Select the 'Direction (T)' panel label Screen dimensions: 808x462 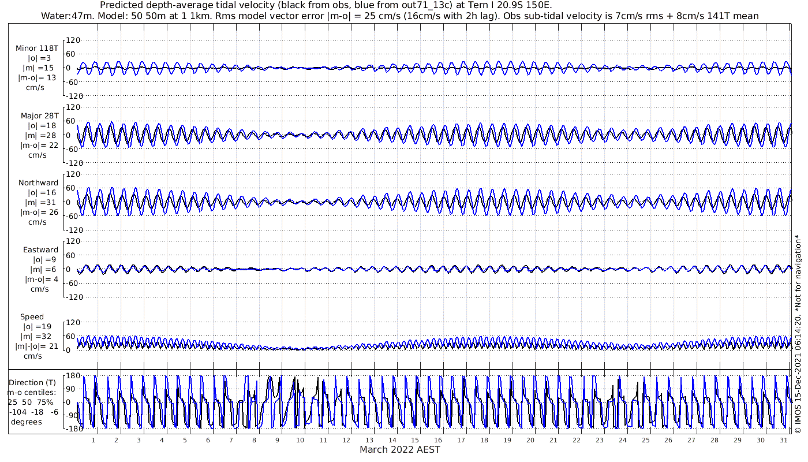[x=33, y=382]
